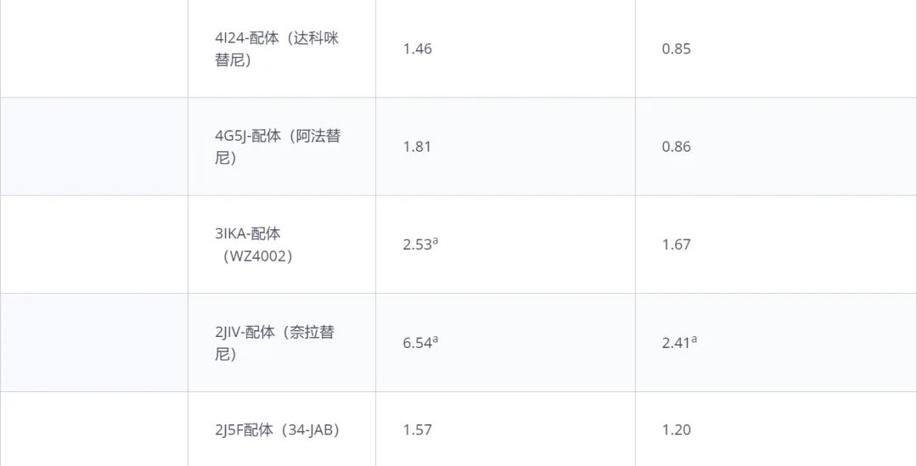The image size is (917, 466).
Task: Click the 0.85 value cell
Action: click(776, 48)
